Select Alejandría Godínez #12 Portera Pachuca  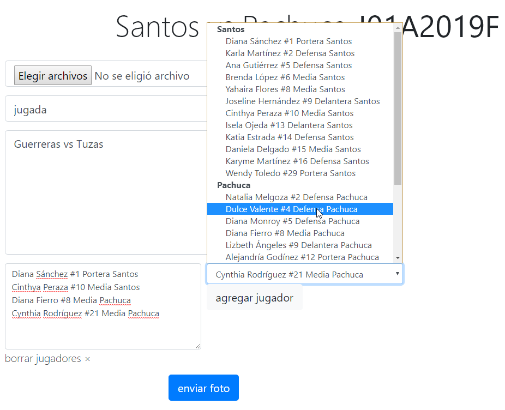click(300, 257)
